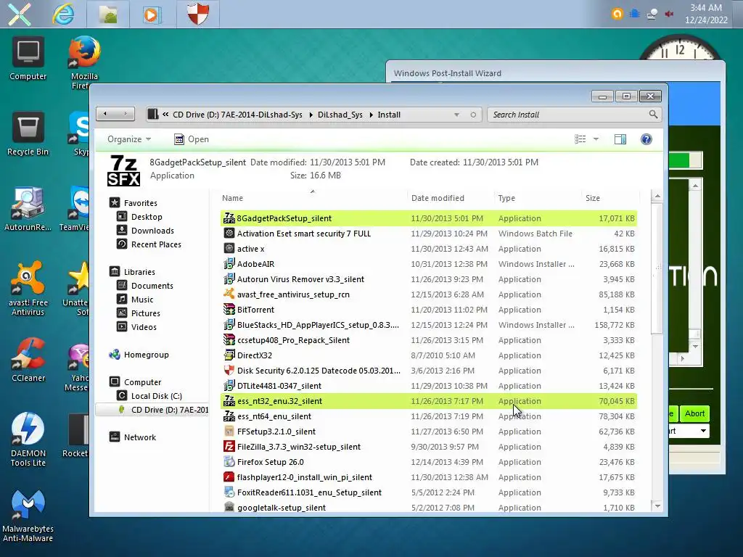This screenshot has width=743, height=557.
Task: Select FileZilla_3.7.3_win32-setup_silent icon
Action: click(229, 446)
